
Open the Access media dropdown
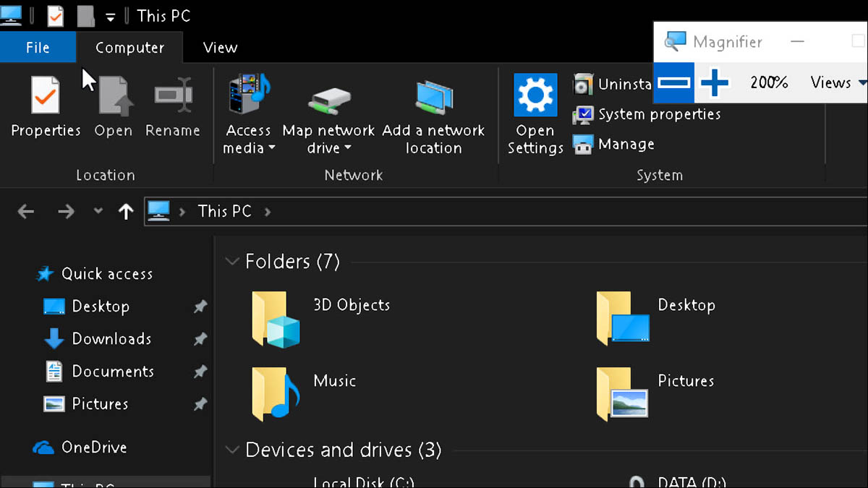click(x=249, y=139)
